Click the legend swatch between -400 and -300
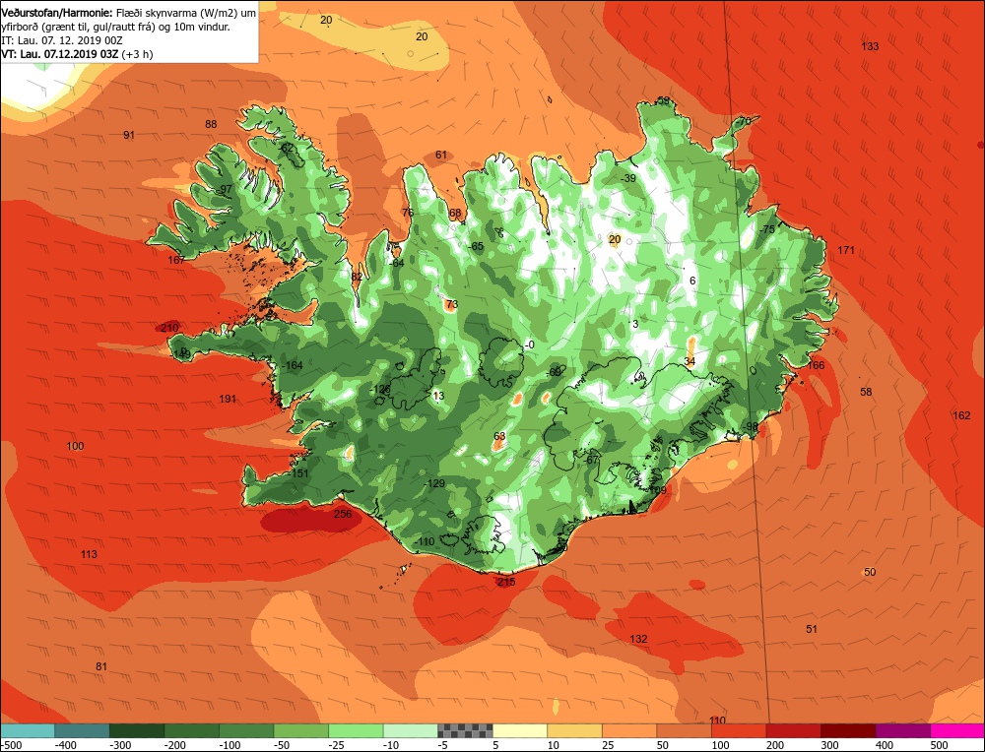985x752 pixels. pyautogui.click(x=83, y=730)
